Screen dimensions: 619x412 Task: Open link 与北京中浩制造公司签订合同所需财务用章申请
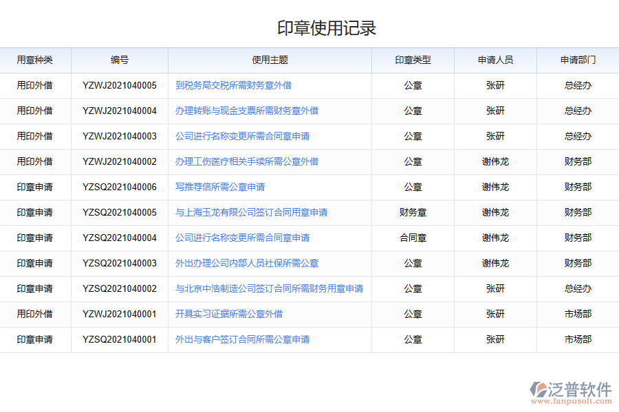click(269, 288)
